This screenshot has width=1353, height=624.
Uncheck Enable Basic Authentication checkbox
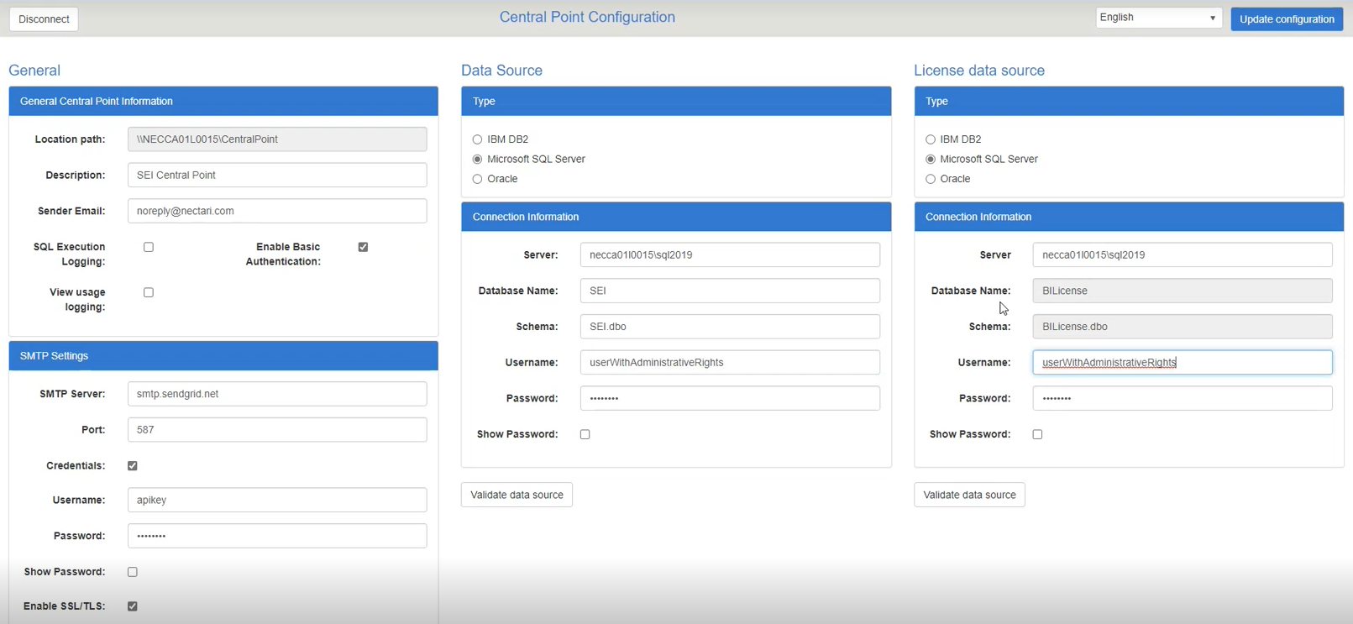[x=363, y=247]
